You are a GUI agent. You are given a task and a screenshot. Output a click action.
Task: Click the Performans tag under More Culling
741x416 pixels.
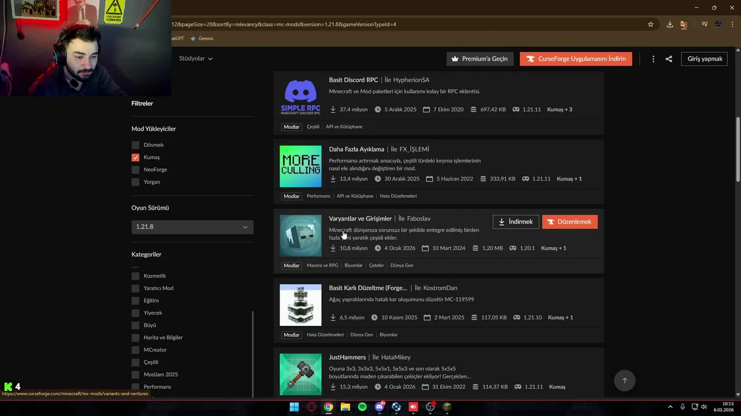[x=318, y=196]
